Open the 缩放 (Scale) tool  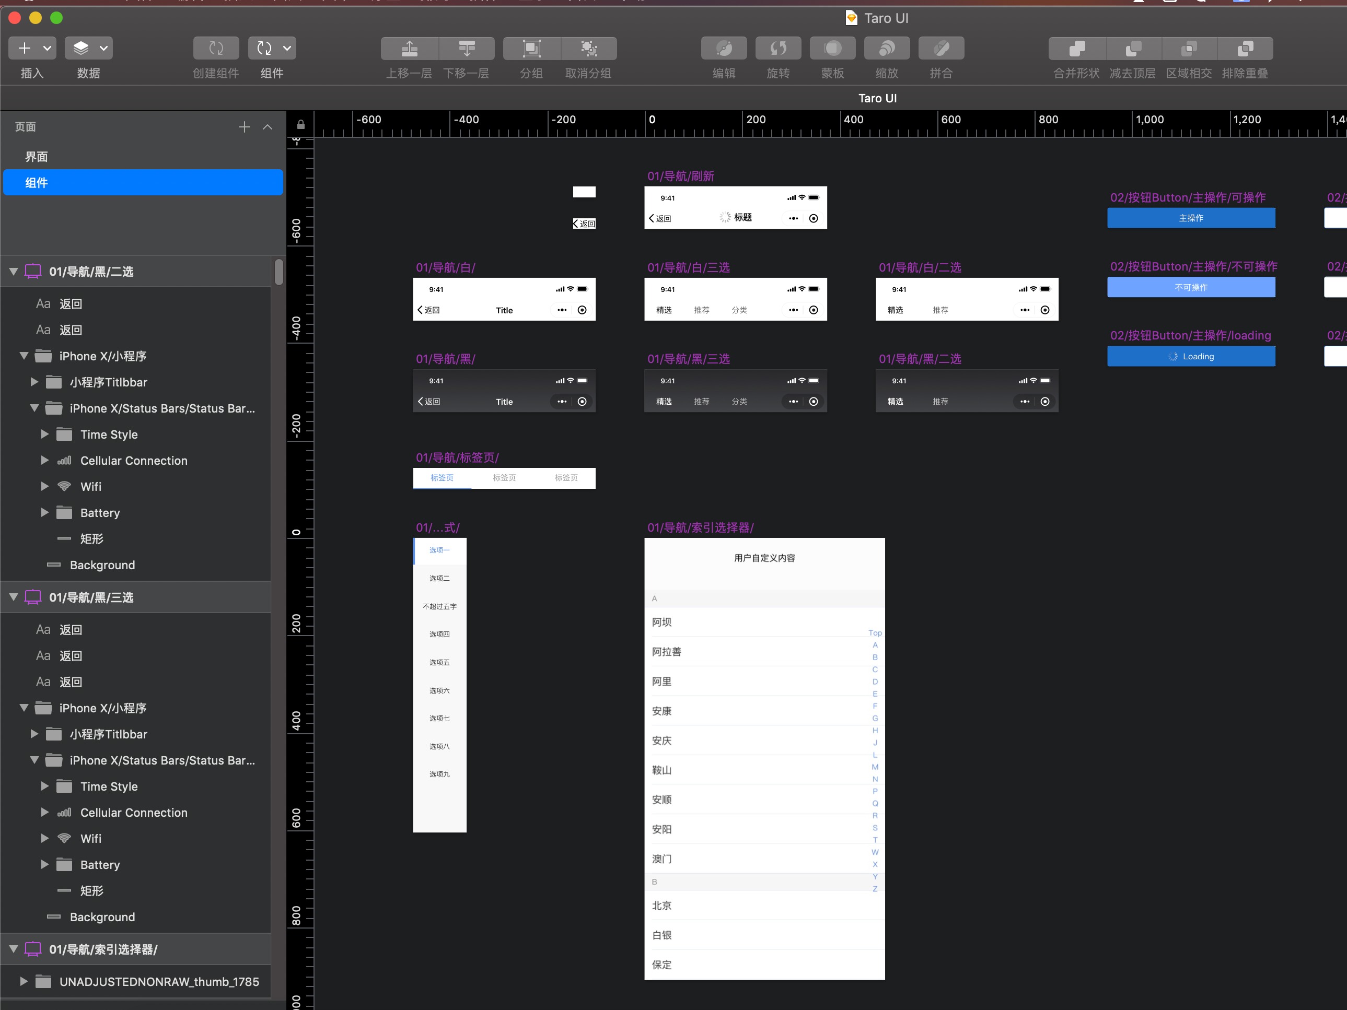[887, 48]
